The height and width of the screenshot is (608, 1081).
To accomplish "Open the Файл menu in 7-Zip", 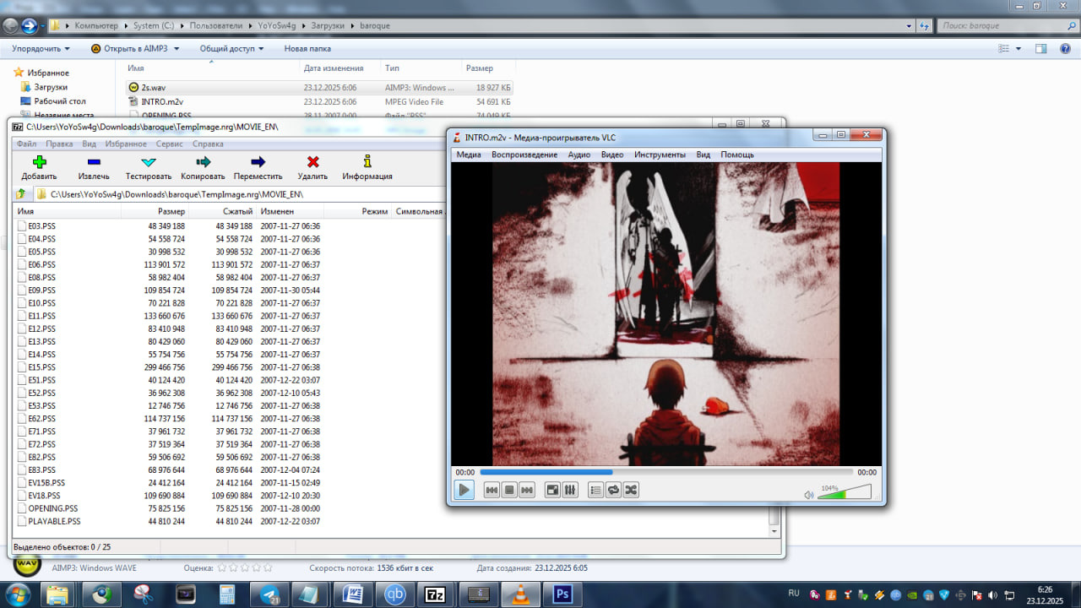I will tap(26, 144).
